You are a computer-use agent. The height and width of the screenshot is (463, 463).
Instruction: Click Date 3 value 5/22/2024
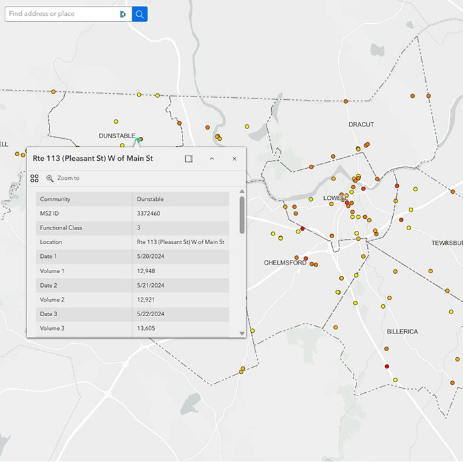click(x=151, y=314)
